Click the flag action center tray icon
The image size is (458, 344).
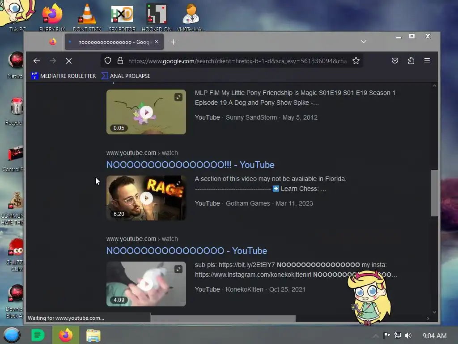pos(386,335)
